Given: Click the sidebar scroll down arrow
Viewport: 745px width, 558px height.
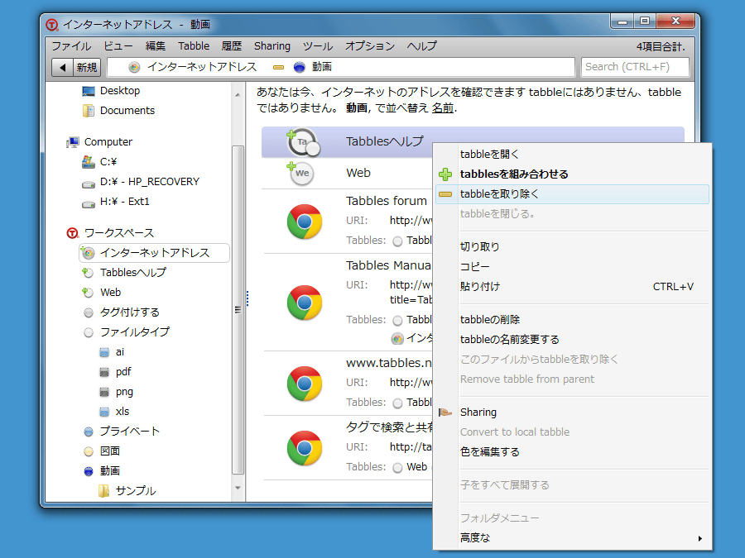Looking at the screenshot, I should click(x=238, y=488).
